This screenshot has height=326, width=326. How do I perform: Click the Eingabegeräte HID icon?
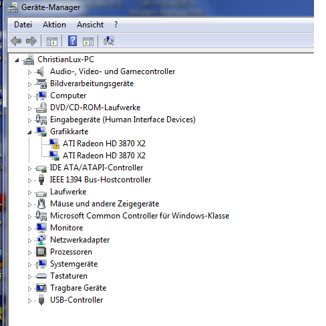click(41, 120)
